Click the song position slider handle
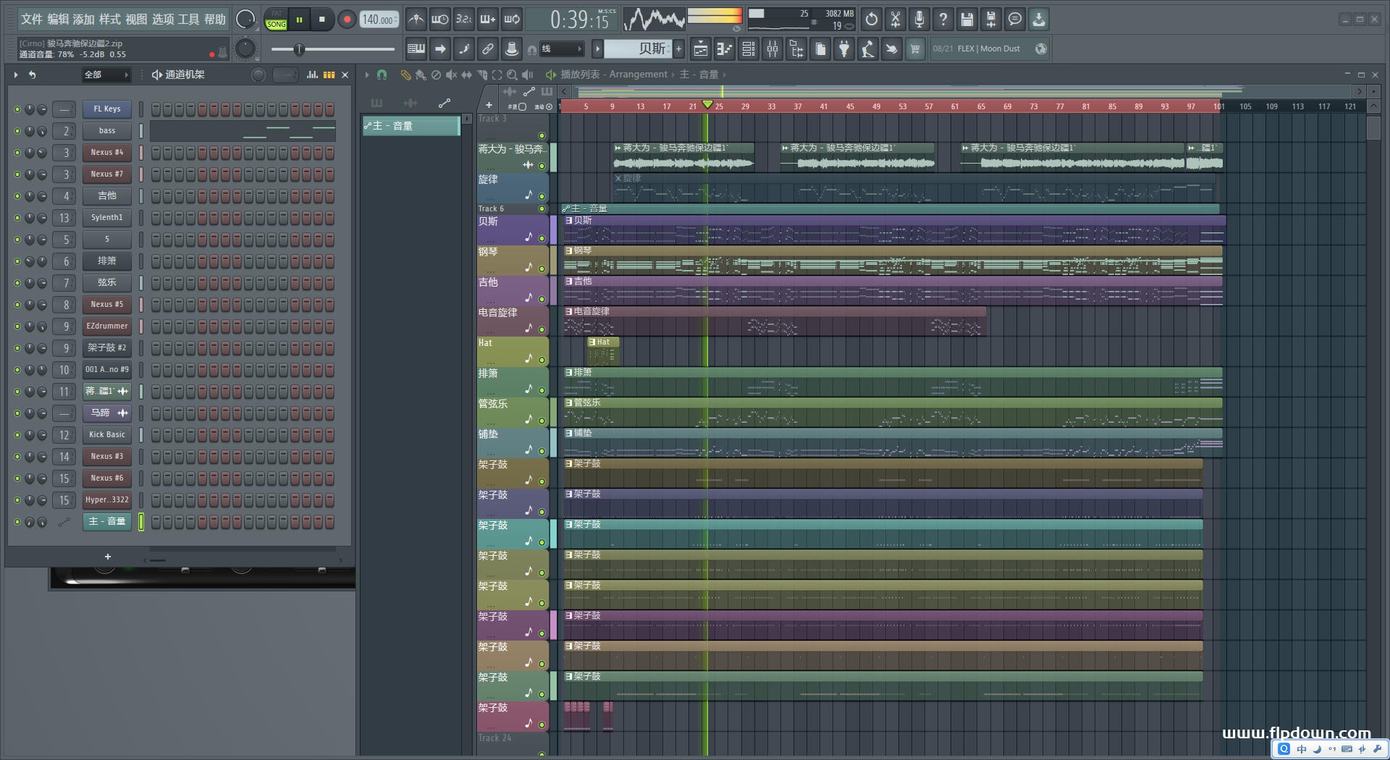 299,49
